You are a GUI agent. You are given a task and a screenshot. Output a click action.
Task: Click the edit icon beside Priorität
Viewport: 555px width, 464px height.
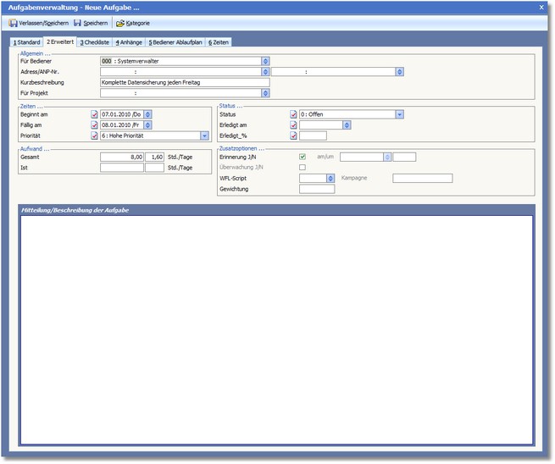pyautogui.click(x=94, y=135)
